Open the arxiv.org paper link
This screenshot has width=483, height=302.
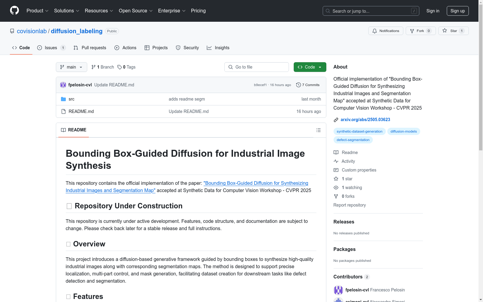tap(365, 120)
